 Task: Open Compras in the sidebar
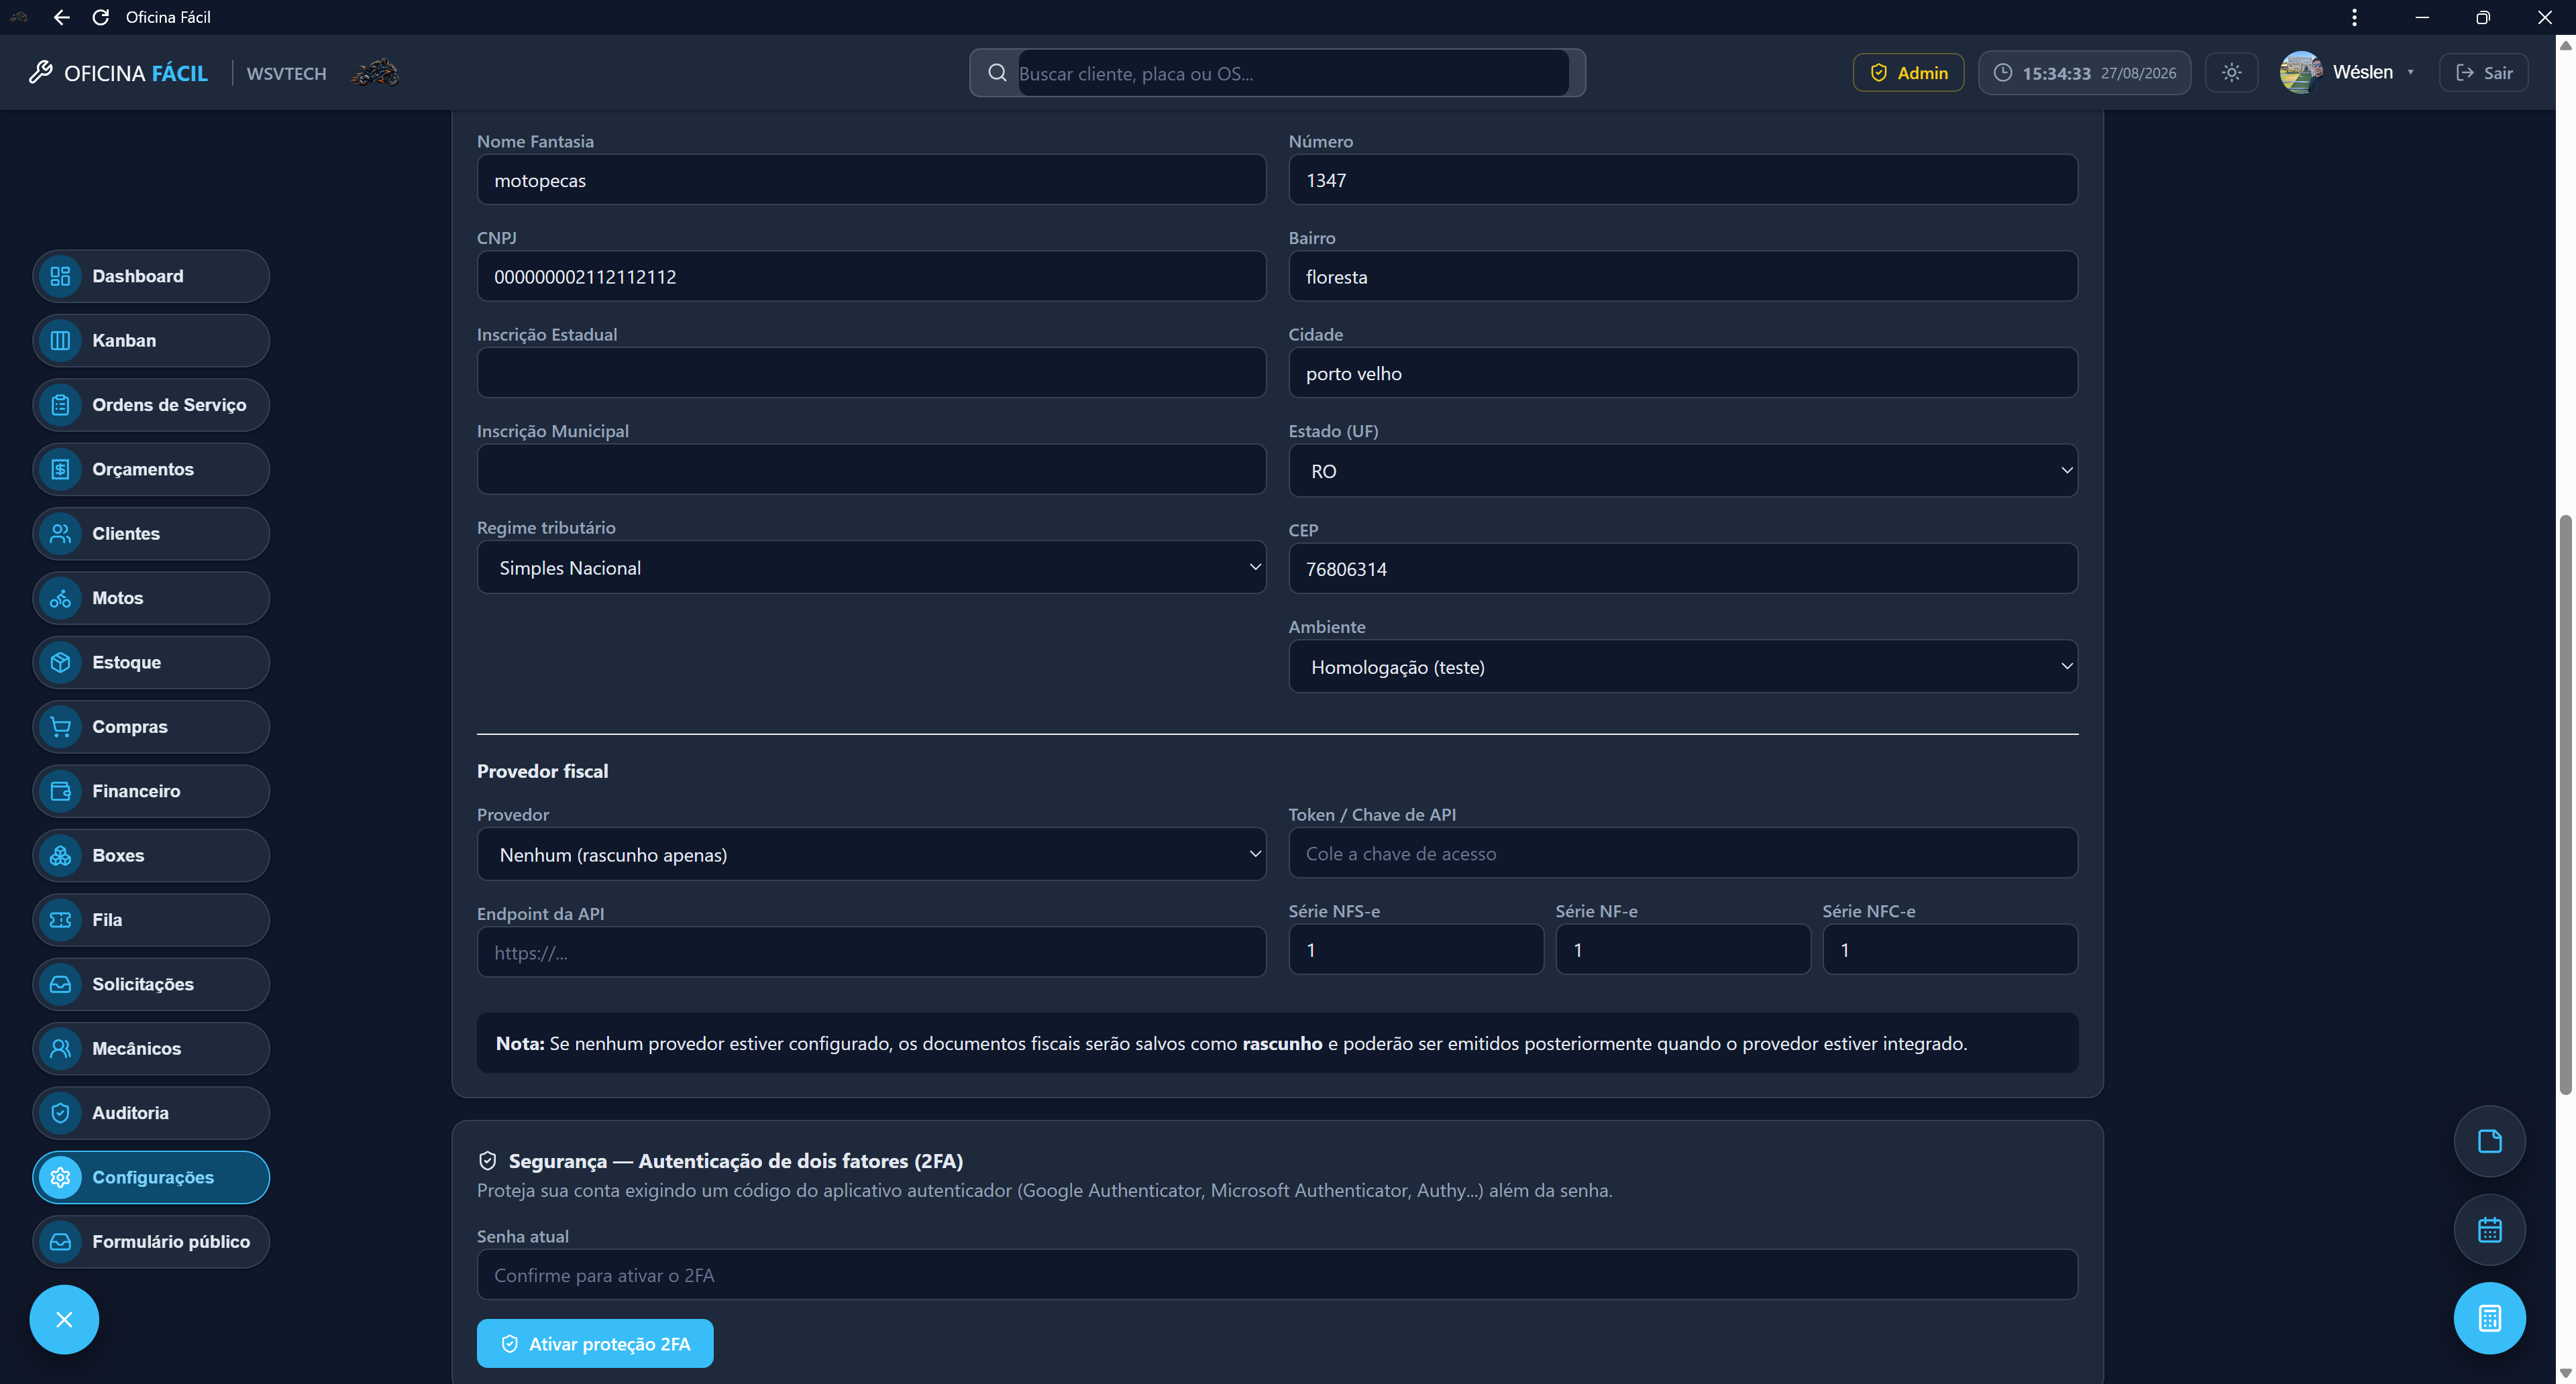pyautogui.click(x=151, y=726)
